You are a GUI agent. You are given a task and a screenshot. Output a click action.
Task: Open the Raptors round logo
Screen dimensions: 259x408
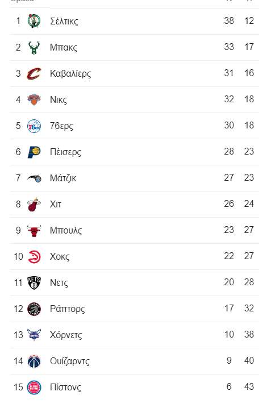tap(34, 309)
